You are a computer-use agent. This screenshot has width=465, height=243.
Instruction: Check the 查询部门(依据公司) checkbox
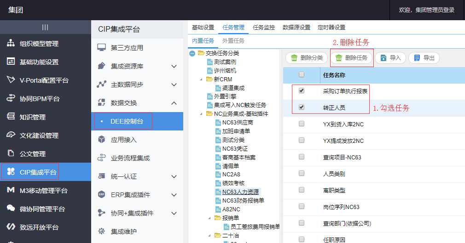[302, 223]
